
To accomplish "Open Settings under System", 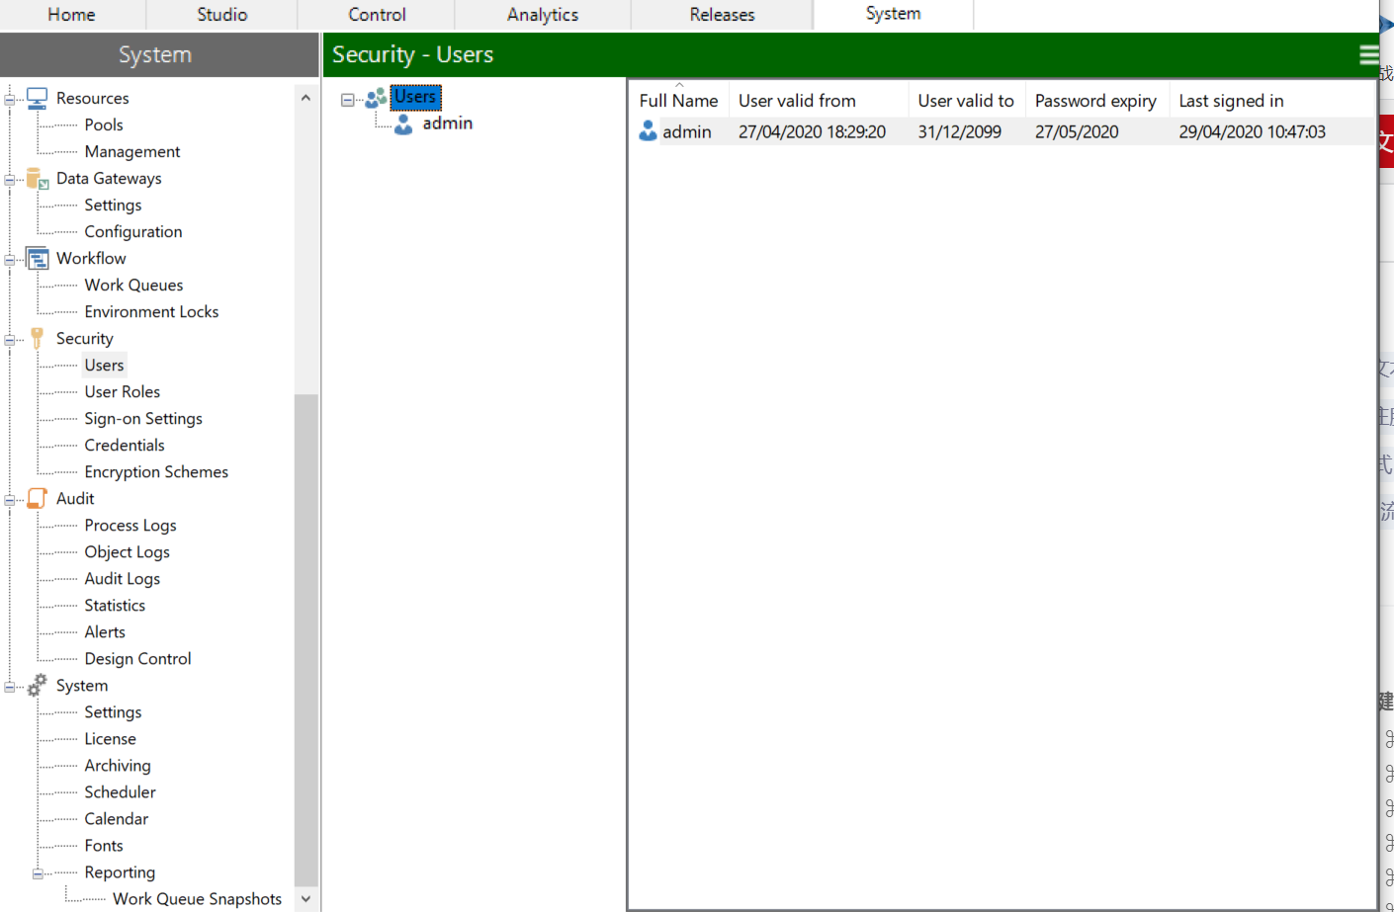I will pyautogui.click(x=113, y=711).
